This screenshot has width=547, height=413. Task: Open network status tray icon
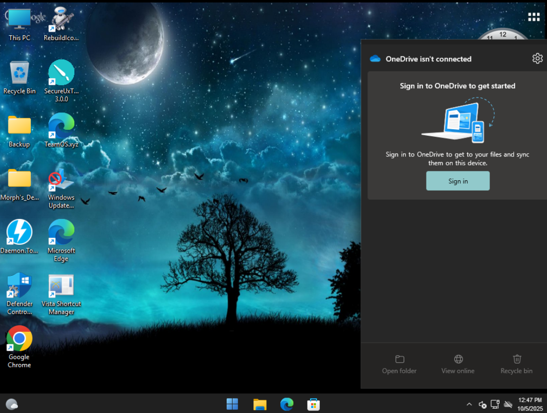[495, 404]
